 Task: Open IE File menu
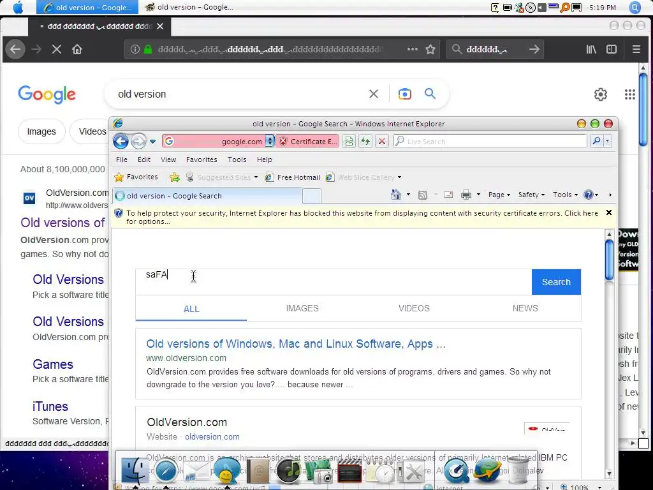point(122,160)
